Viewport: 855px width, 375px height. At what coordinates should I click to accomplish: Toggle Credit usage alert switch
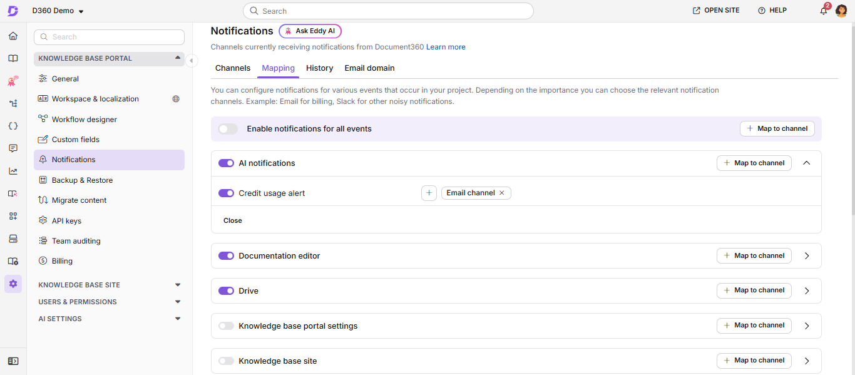coord(226,193)
